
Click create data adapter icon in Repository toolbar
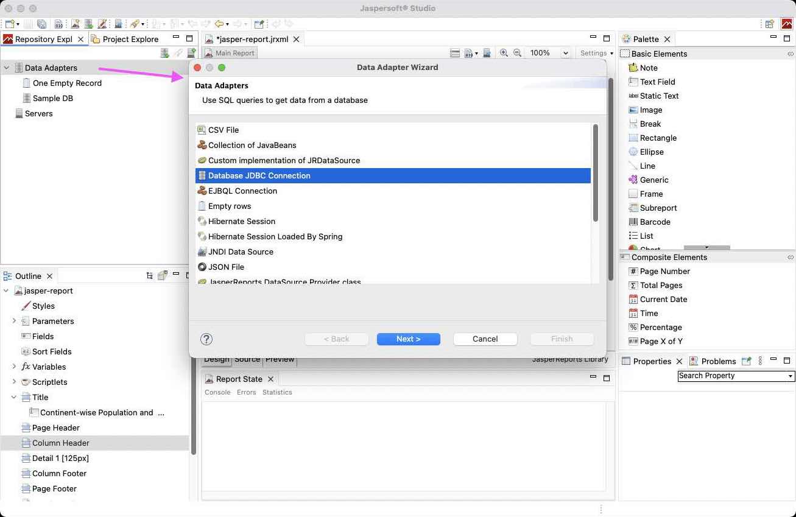164,53
